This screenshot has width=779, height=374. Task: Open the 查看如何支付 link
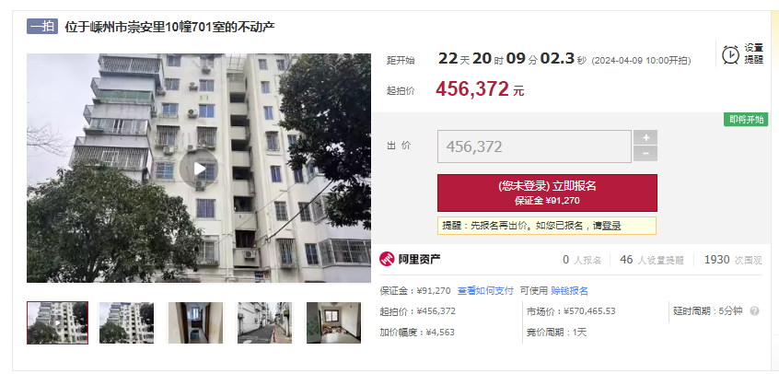[485, 291]
